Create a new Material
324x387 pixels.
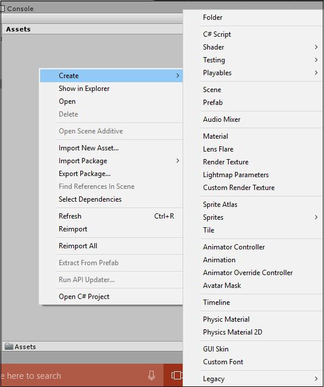point(253,136)
